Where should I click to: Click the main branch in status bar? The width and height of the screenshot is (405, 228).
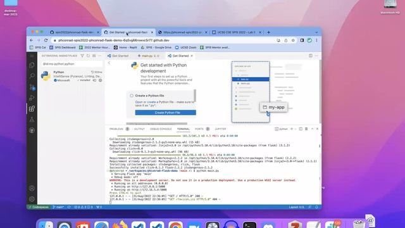click(58, 207)
